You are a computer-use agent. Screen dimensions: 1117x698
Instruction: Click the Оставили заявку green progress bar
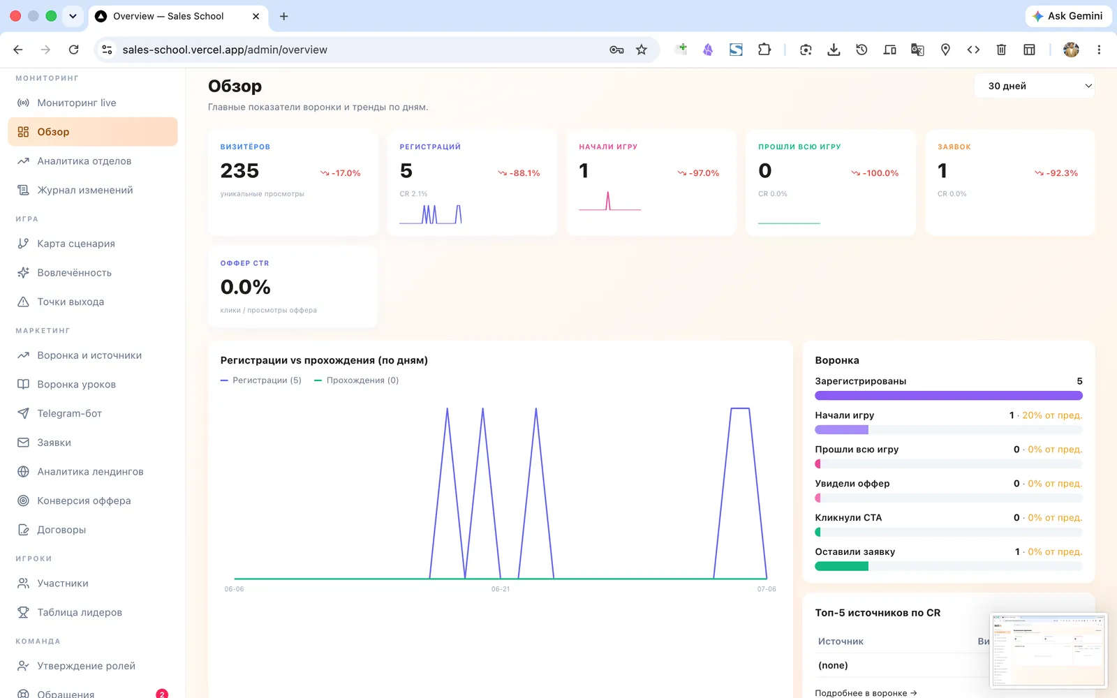coord(841,566)
